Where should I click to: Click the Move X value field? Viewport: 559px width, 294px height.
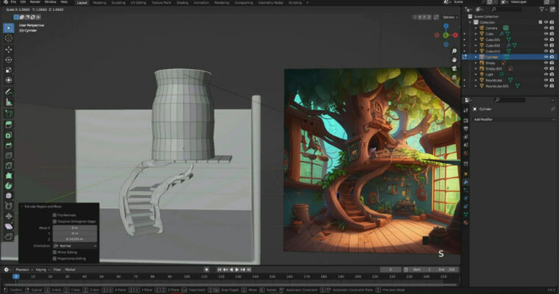click(x=75, y=228)
